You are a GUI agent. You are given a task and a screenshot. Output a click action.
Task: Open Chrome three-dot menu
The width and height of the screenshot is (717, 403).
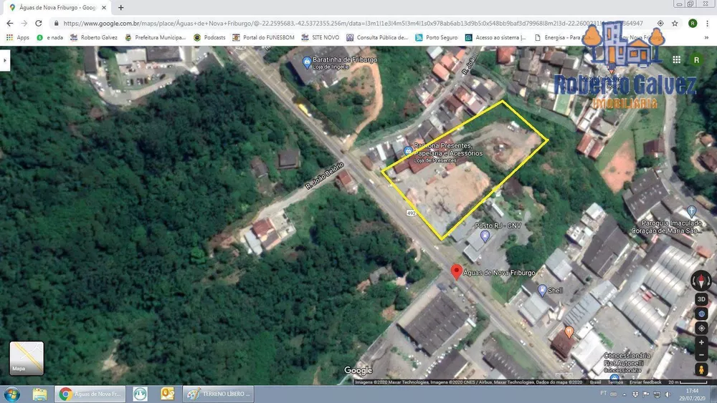click(708, 24)
